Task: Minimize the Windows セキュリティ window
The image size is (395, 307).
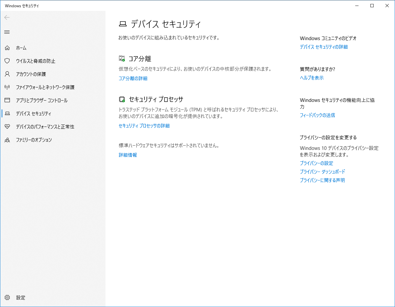Action: tap(357, 6)
